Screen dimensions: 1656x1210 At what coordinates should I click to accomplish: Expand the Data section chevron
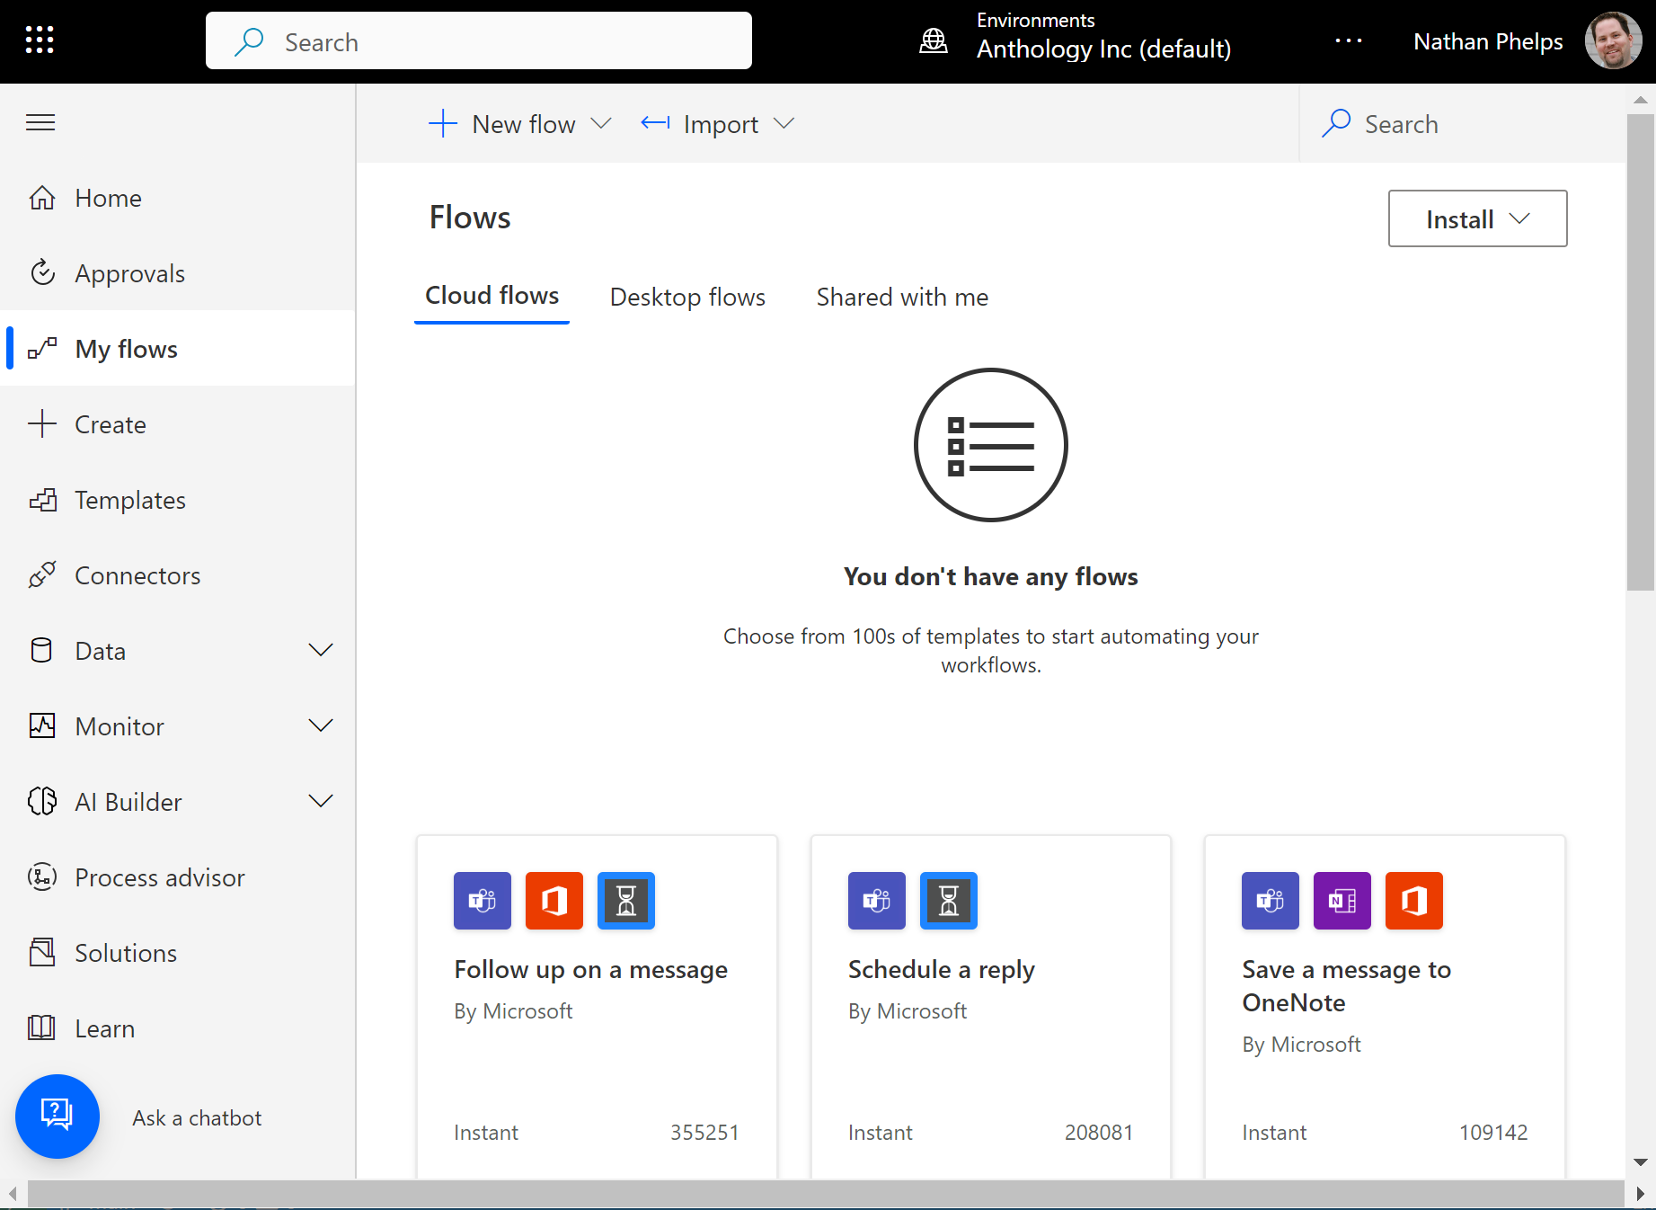tap(321, 650)
